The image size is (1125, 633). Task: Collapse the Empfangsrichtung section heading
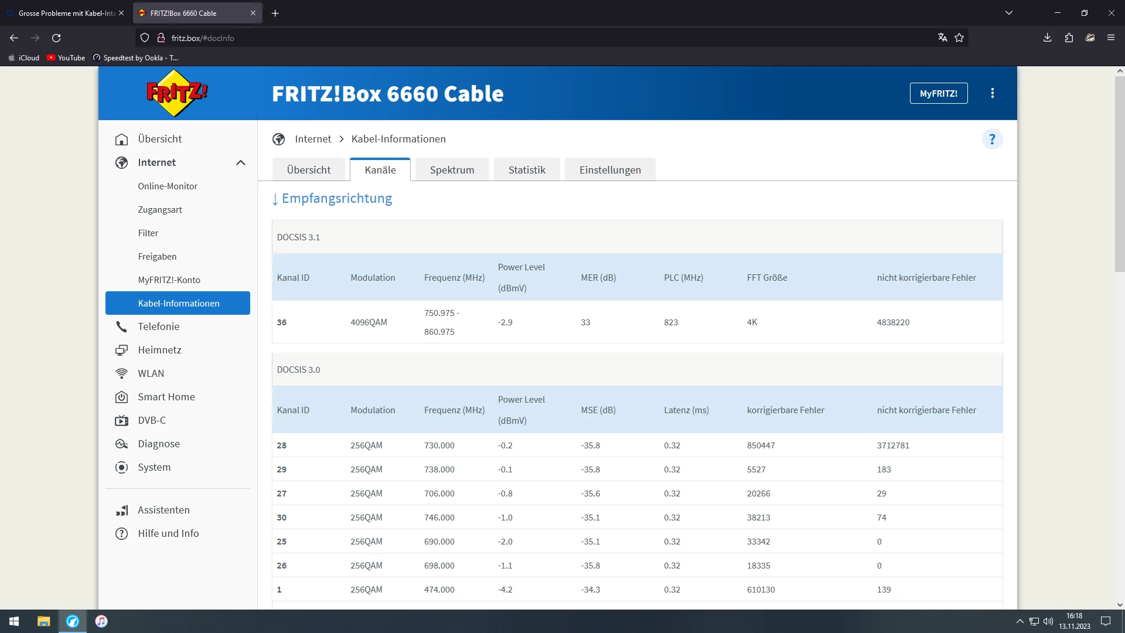[x=332, y=199]
